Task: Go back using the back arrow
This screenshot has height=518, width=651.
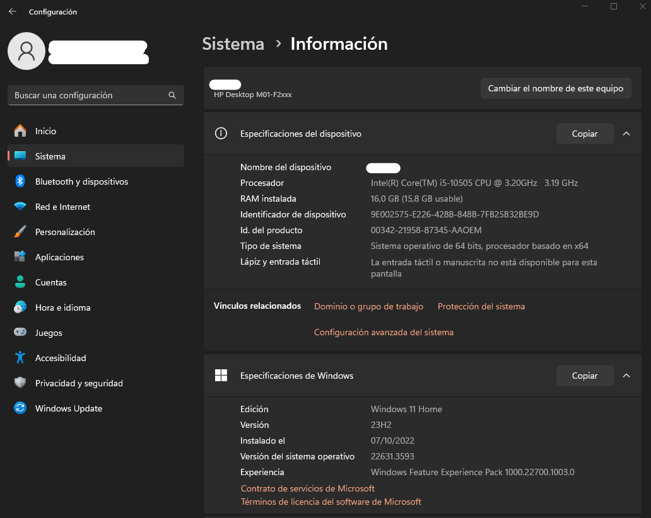Action: (13, 11)
